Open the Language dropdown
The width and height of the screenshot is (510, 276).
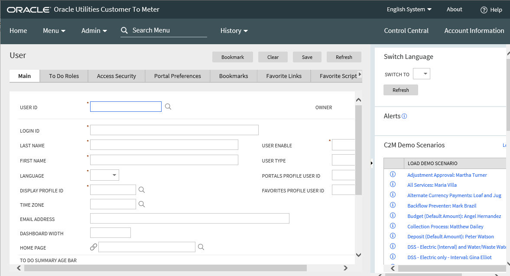[104, 175]
